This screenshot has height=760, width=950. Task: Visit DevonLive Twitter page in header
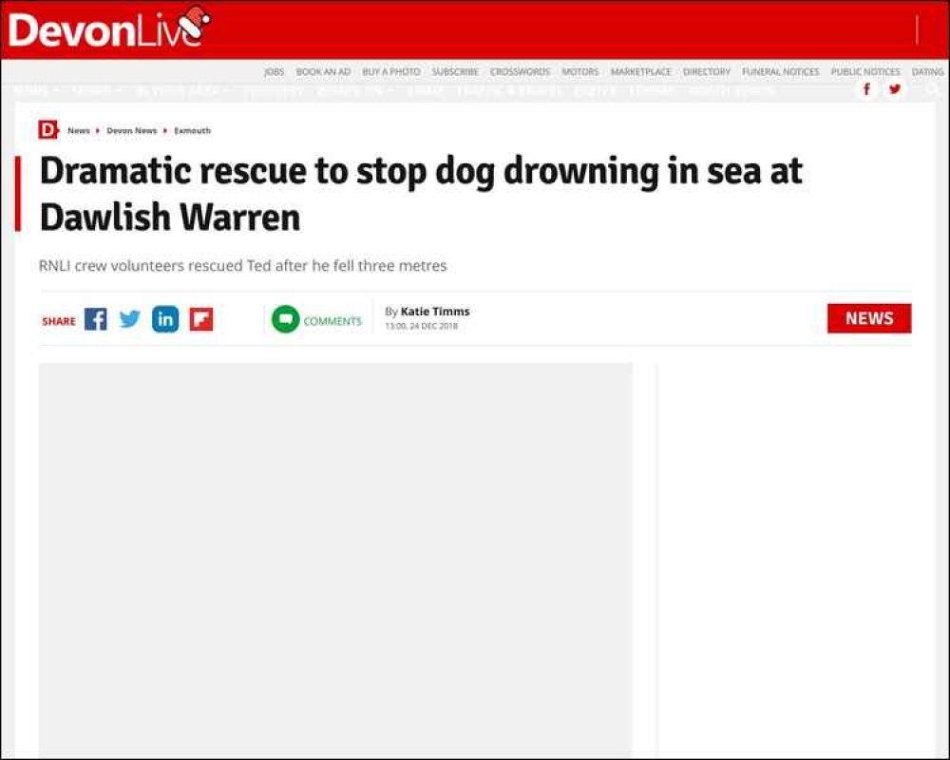tap(894, 89)
